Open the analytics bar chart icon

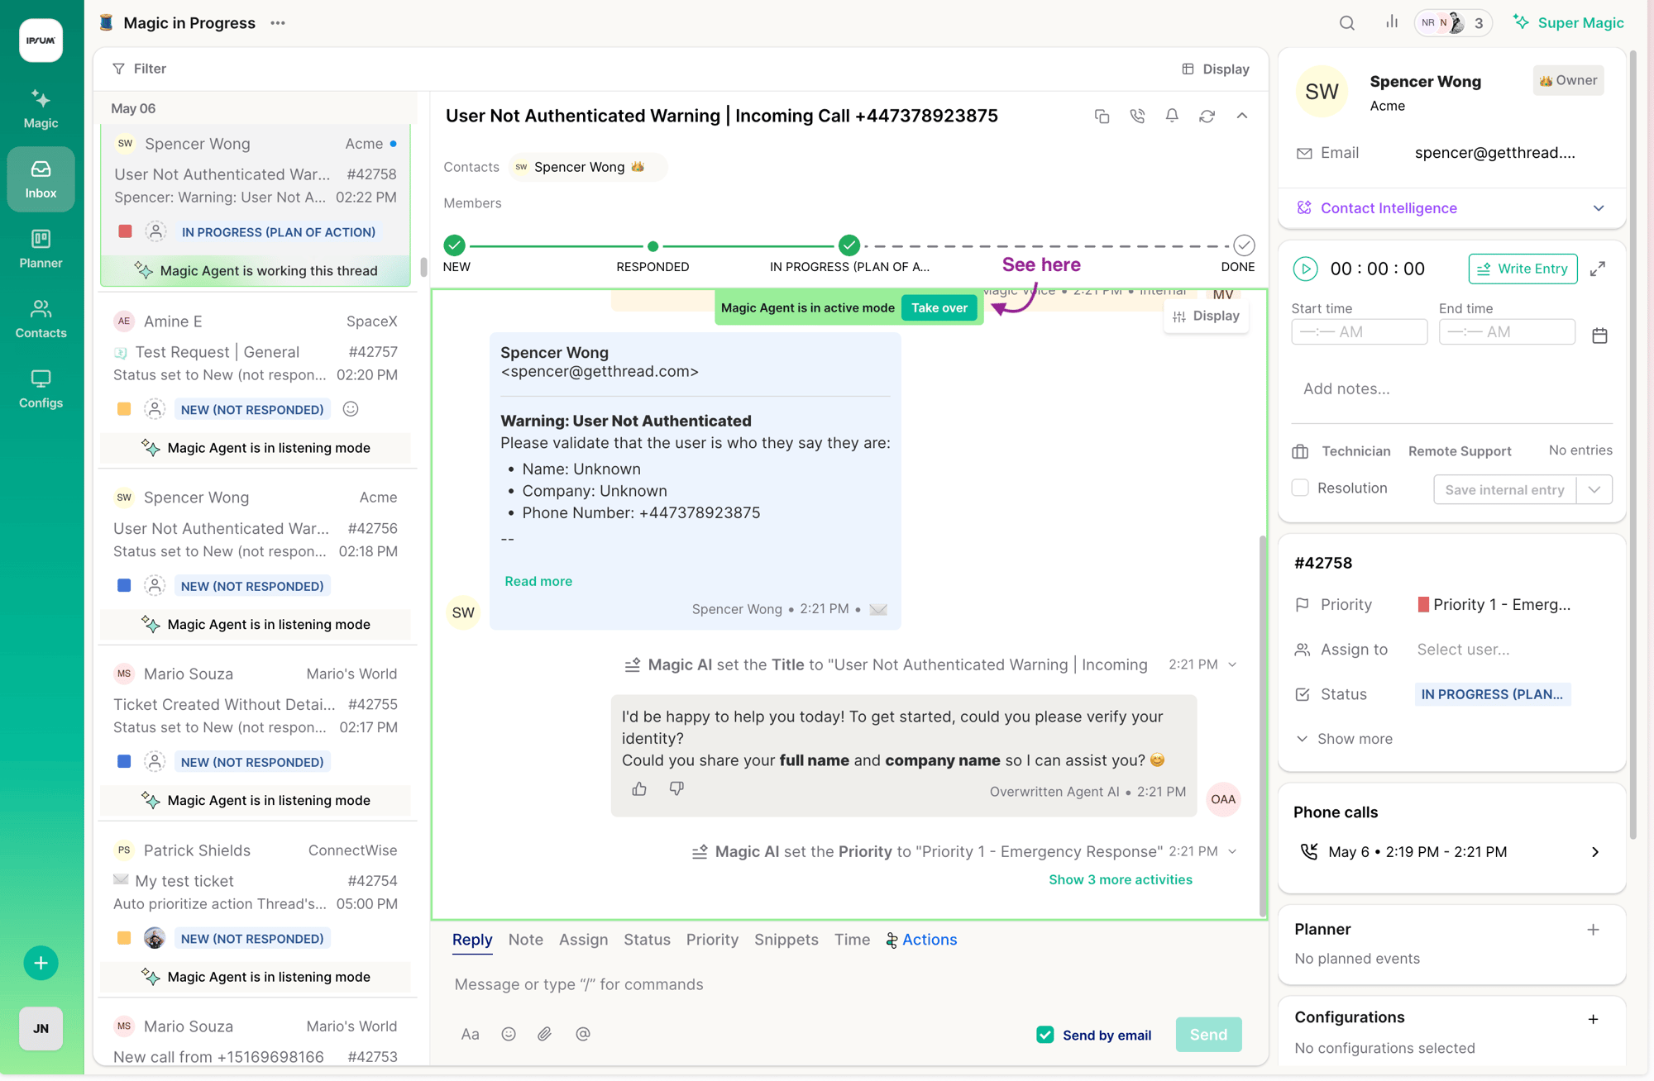click(x=1392, y=22)
